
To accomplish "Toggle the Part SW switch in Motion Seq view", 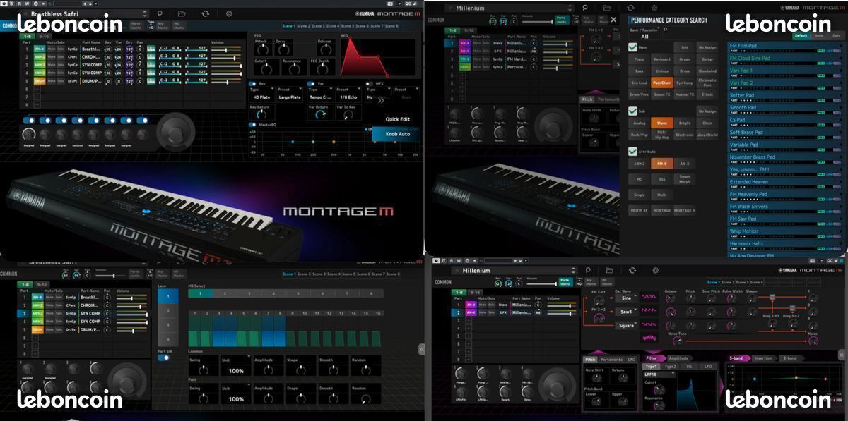I will tap(163, 358).
